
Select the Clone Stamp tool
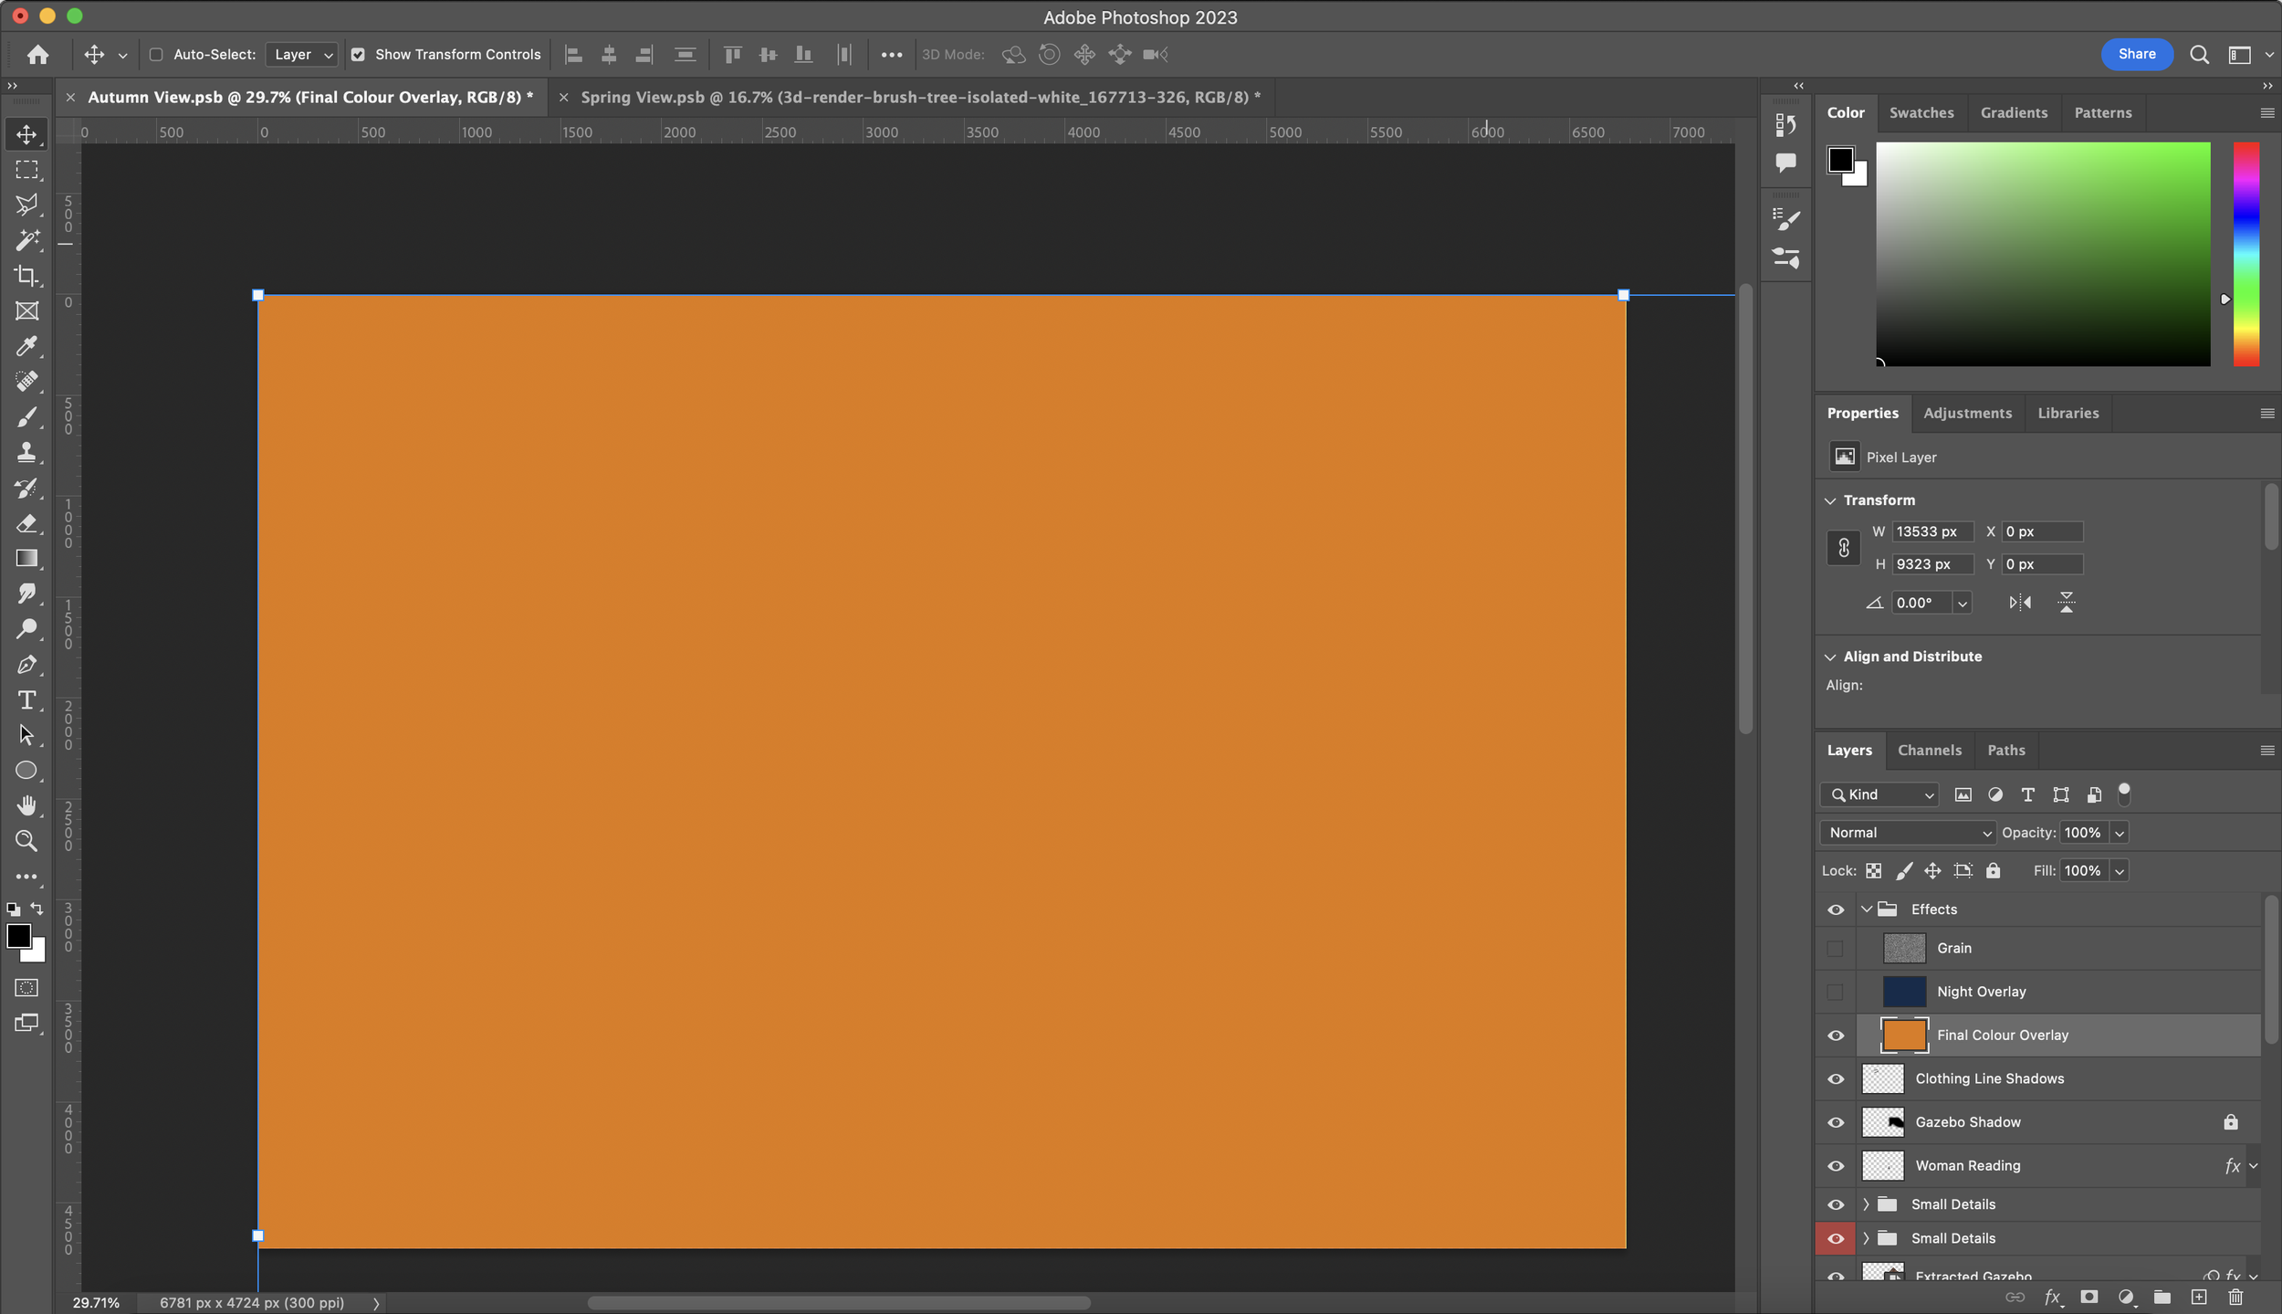pos(26,452)
